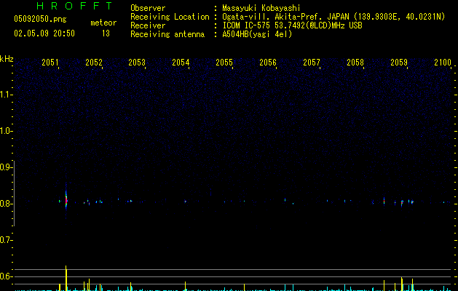This screenshot has width=458, height=291.
Task: Click the 2055 time axis label
Action: pos(224,63)
